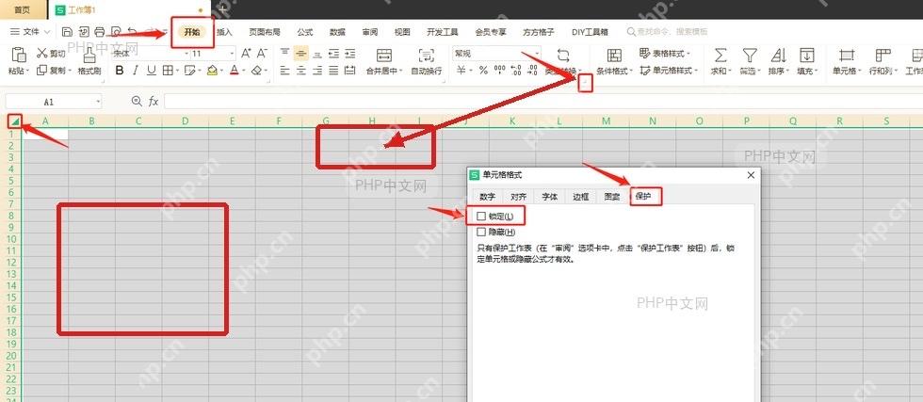This screenshot has width=923, height=402.
Task: Click the fill color paint bucket icon
Action: pos(212,71)
